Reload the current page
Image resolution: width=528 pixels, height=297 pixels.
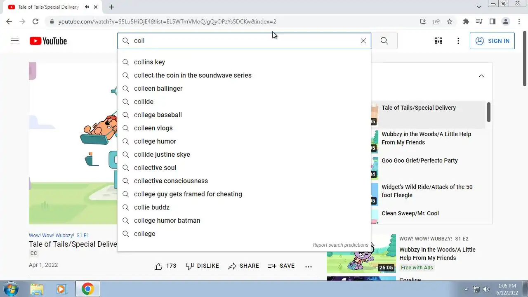coord(35,21)
